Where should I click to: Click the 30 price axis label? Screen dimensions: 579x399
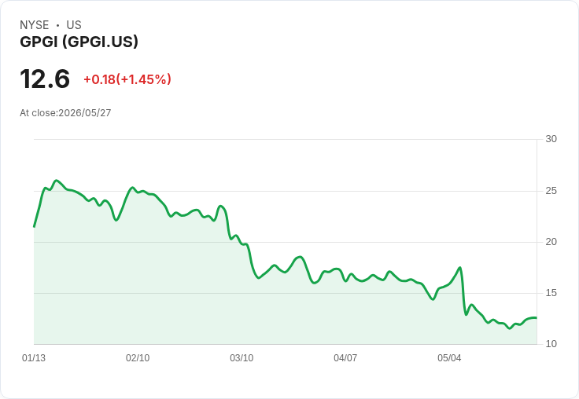(551, 139)
